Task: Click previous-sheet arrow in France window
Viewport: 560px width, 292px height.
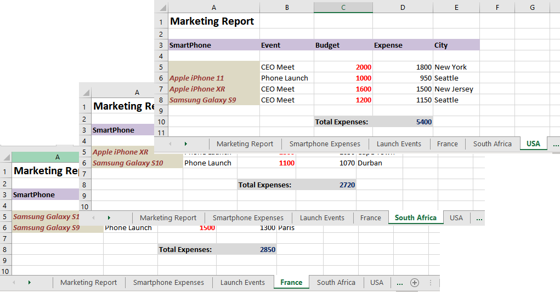Action: point(14,282)
